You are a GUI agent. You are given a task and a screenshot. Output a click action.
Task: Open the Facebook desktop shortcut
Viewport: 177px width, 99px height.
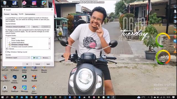[15, 4]
